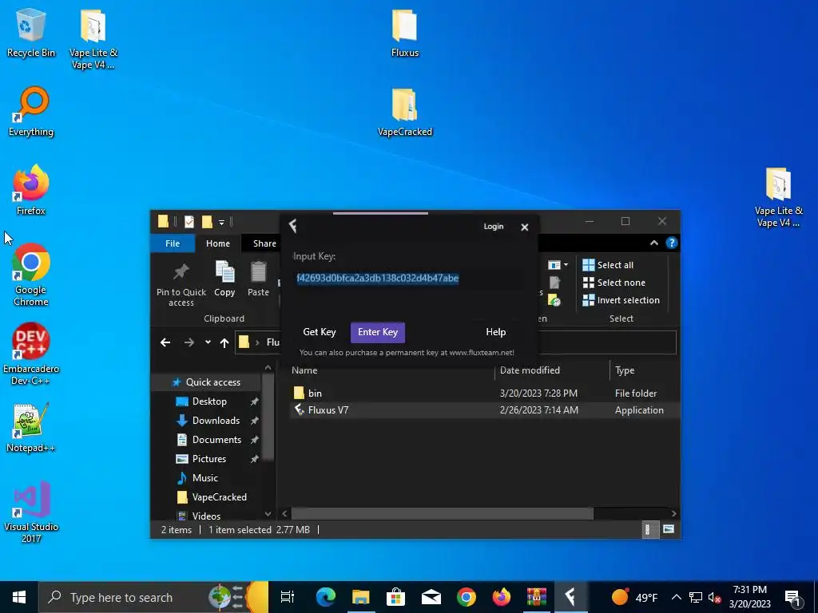
Task: Click the Windows Start button
Action: pos(19,597)
